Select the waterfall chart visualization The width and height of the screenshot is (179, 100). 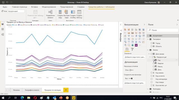point(125,36)
